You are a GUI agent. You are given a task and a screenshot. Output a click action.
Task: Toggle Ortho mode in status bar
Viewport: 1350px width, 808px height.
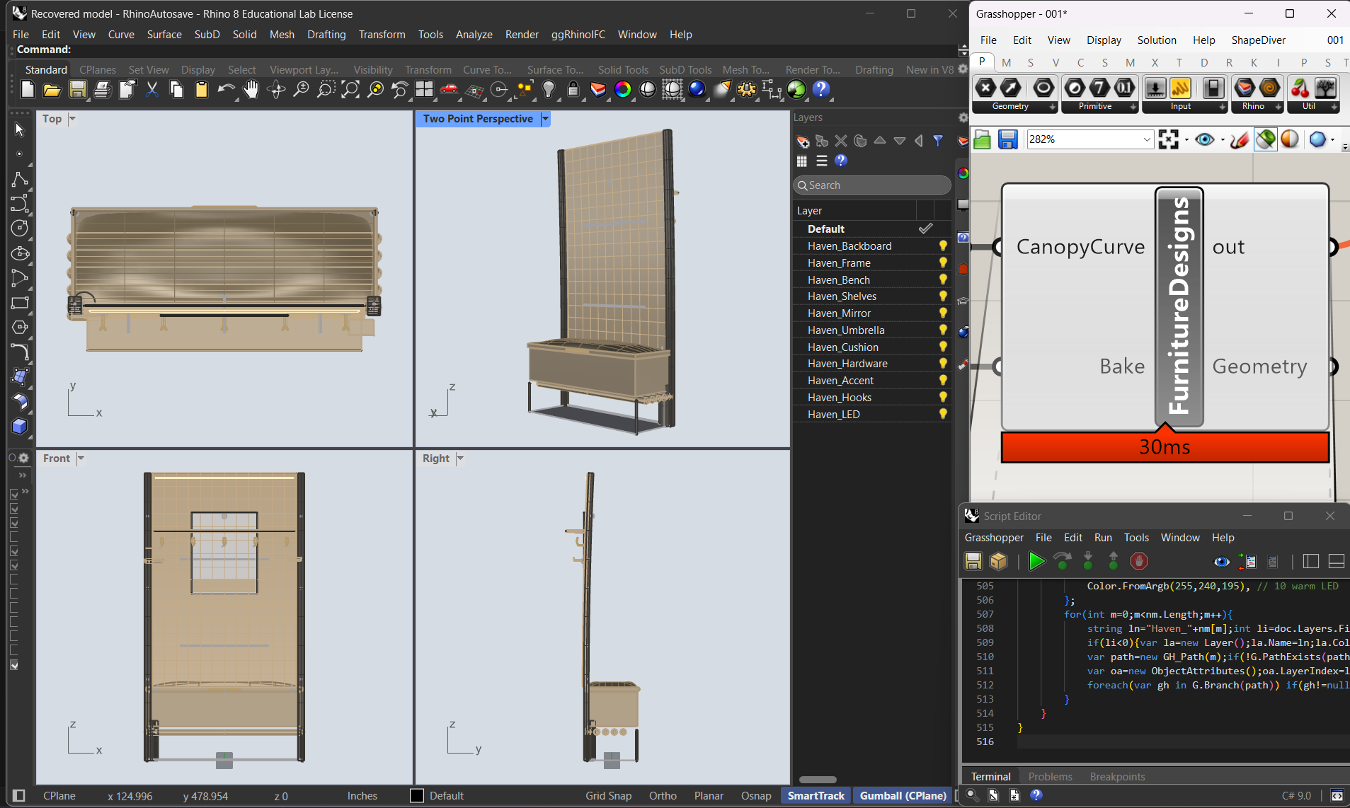tap(663, 796)
